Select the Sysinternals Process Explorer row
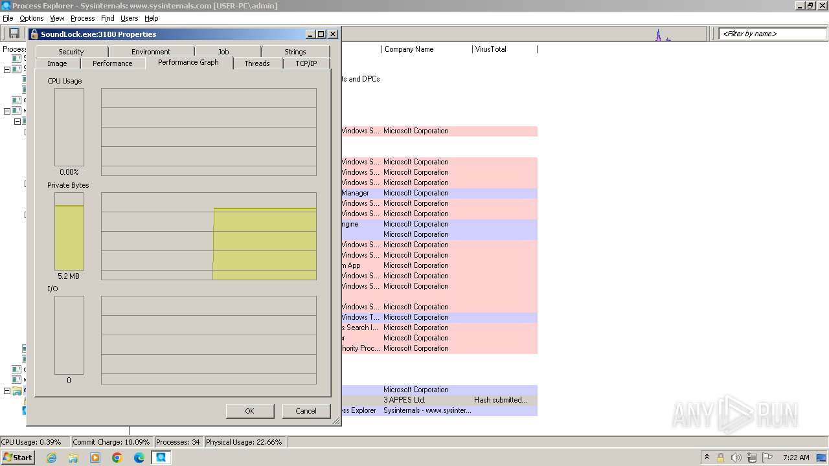Viewport: 829px width, 466px height. (x=439, y=410)
